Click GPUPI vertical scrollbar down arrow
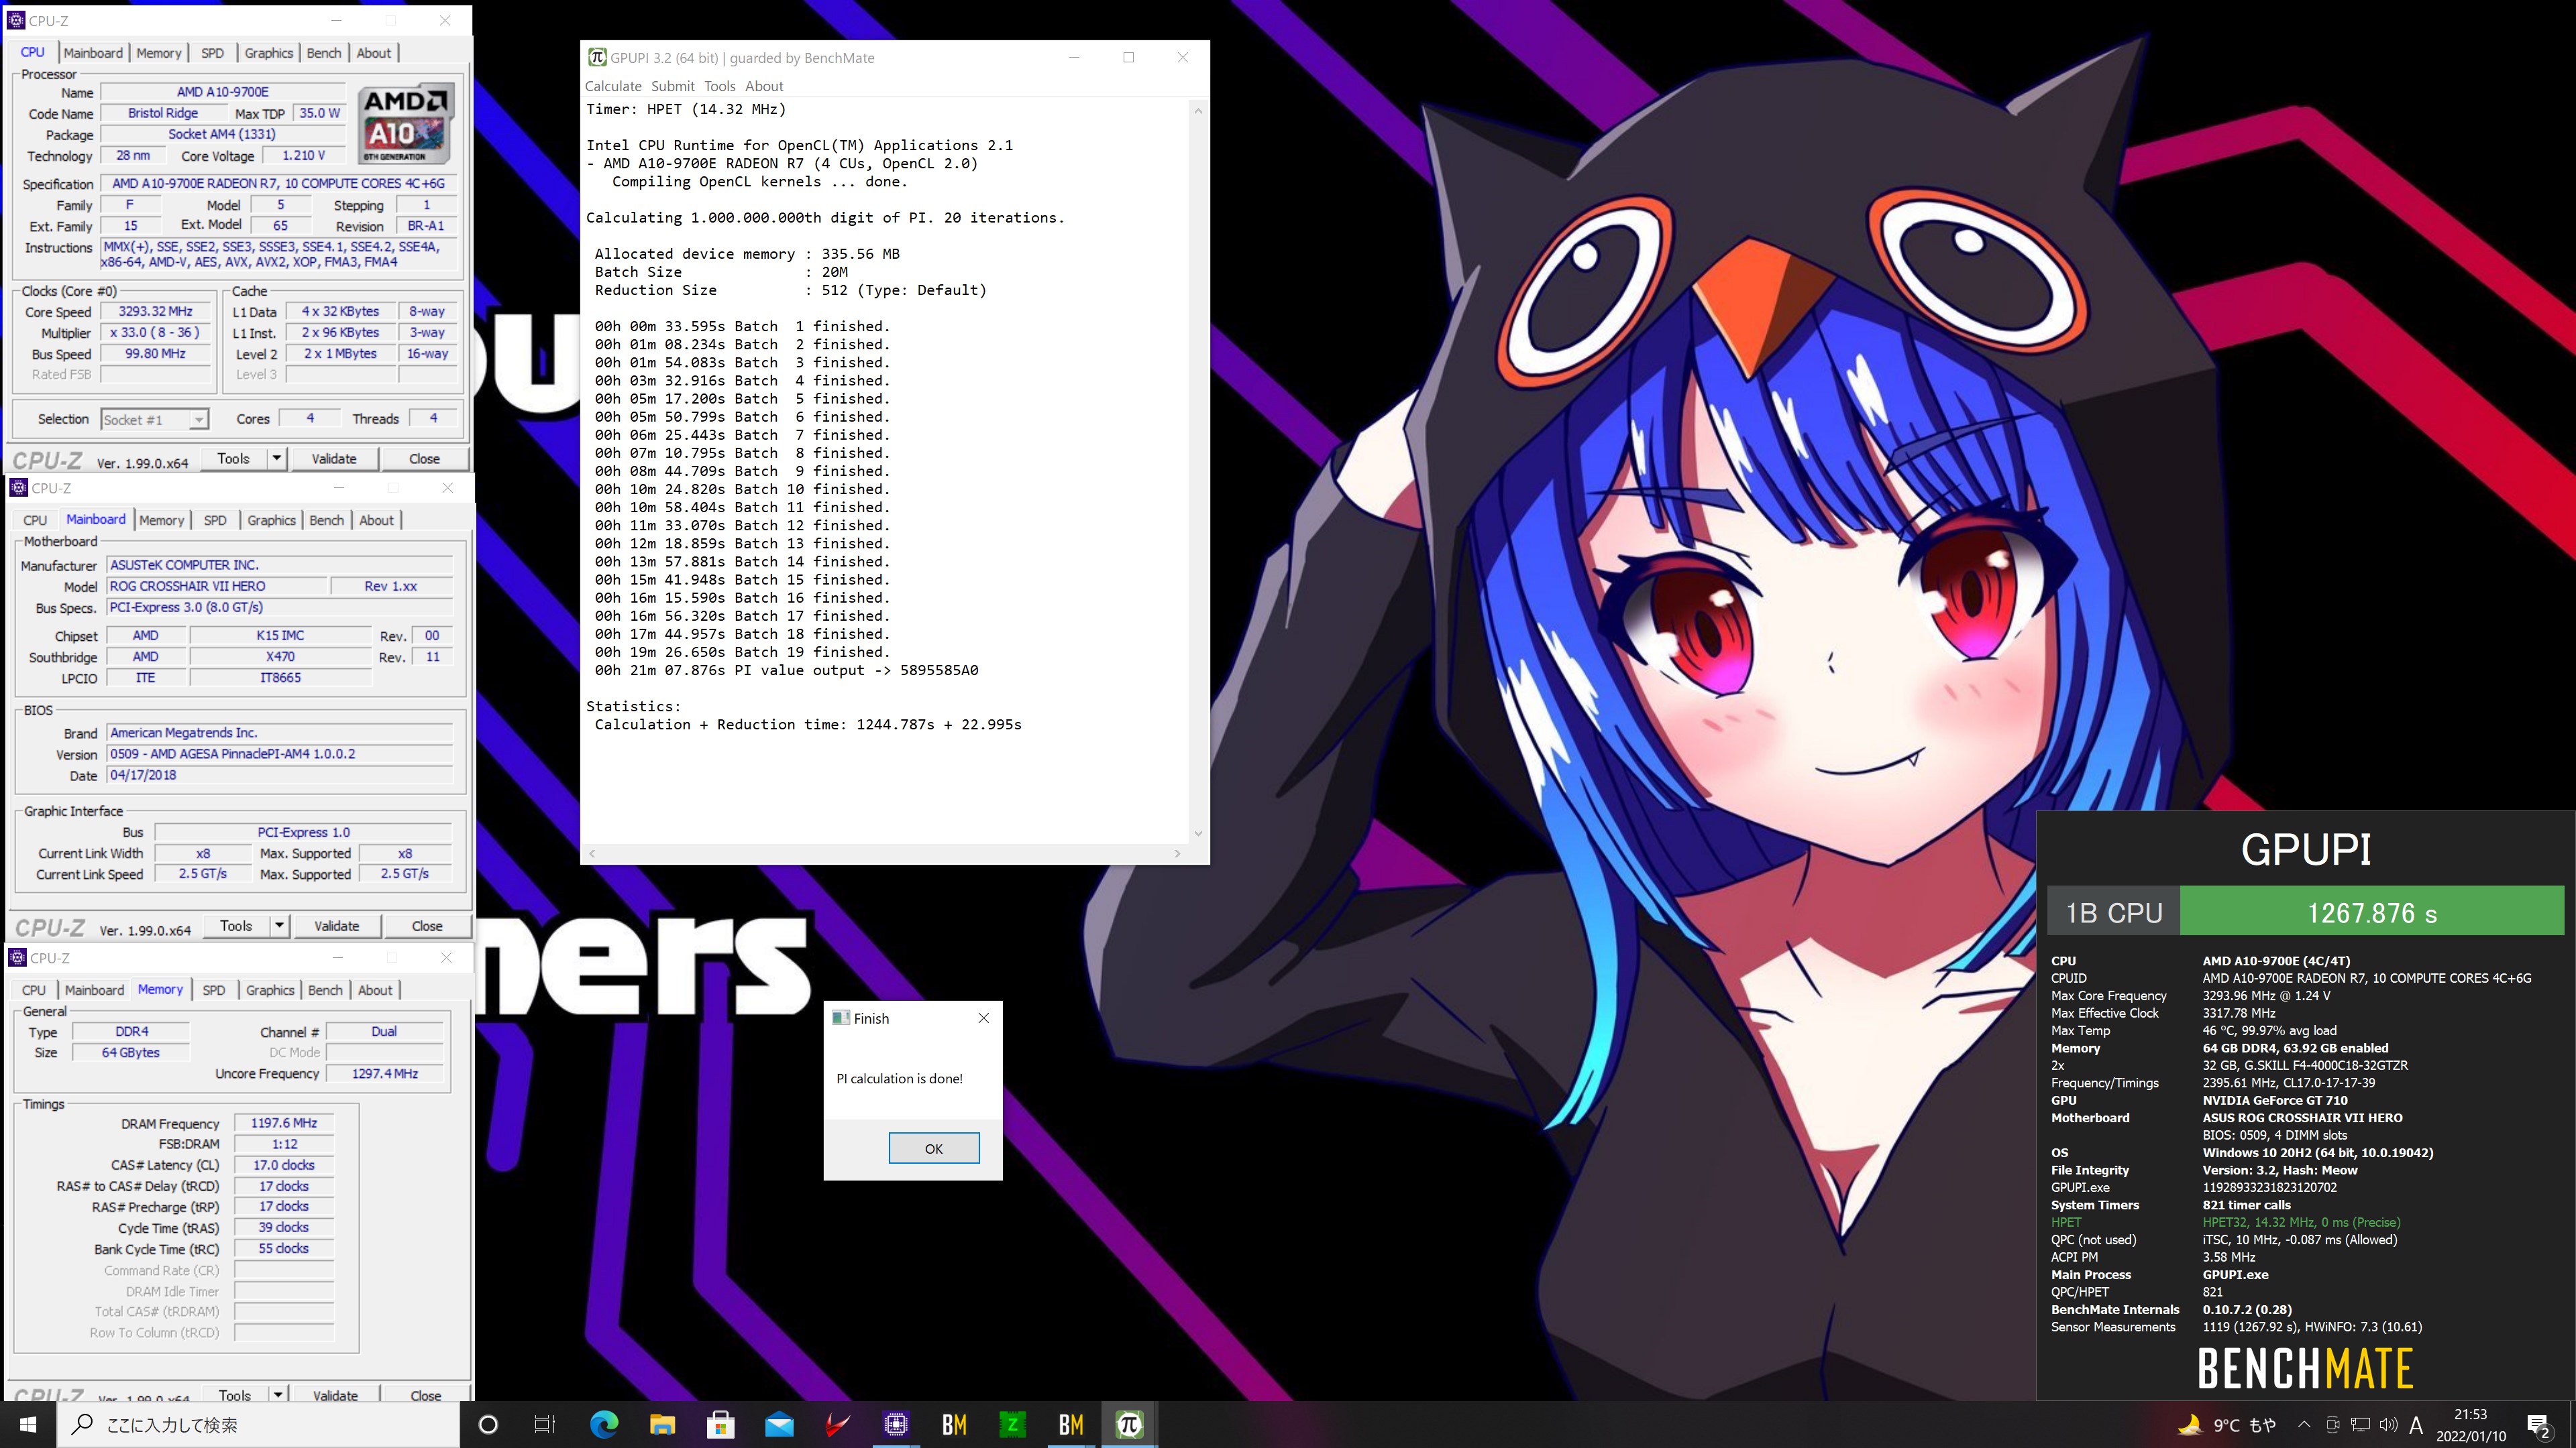The height and width of the screenshot is (1448, 2576). (1198, 833)
